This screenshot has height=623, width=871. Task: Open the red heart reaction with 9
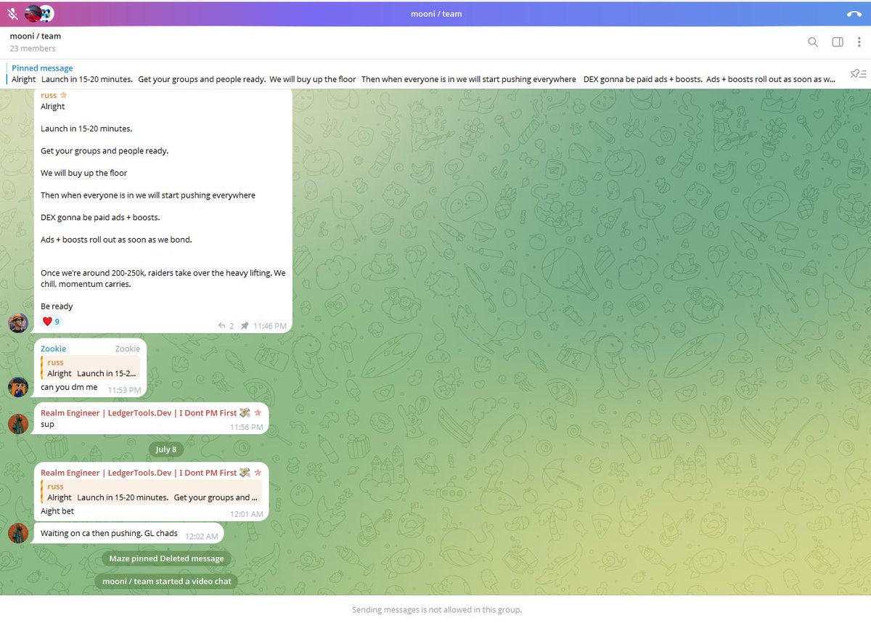coord(52,321)
